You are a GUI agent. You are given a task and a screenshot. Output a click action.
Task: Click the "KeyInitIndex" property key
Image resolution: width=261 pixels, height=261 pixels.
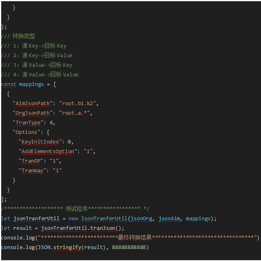pyautogui.click(x=40, y=142)
